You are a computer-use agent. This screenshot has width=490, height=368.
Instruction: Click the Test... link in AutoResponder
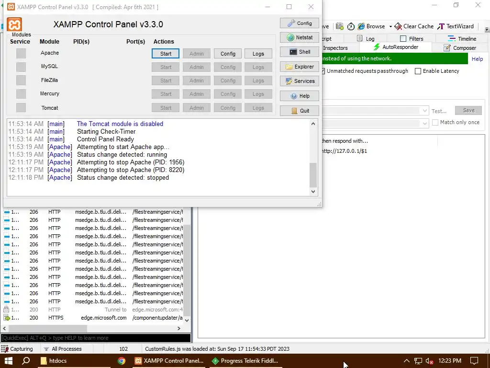(439, 111)
